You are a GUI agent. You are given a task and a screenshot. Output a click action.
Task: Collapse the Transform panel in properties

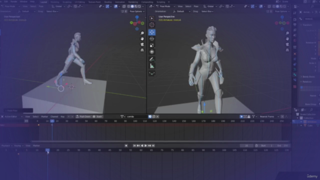[307, 25]
